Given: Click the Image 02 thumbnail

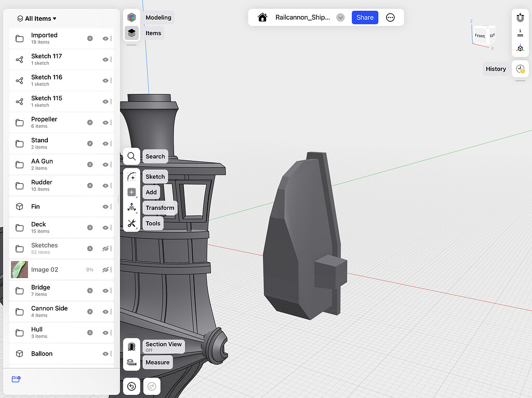Looking at the screenshot, I should [x=19, y=269].
